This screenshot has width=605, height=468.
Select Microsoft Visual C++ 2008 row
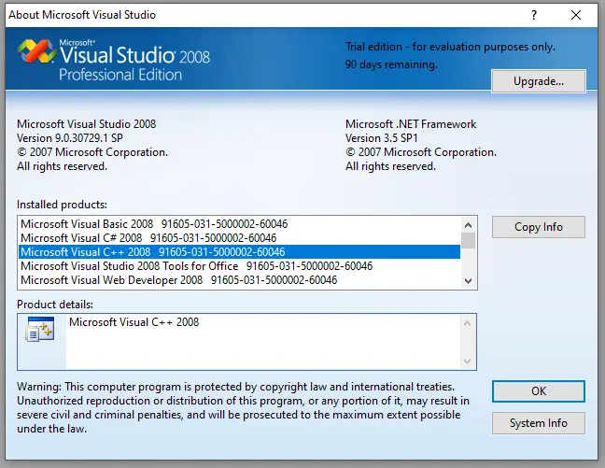coord(239,252)
